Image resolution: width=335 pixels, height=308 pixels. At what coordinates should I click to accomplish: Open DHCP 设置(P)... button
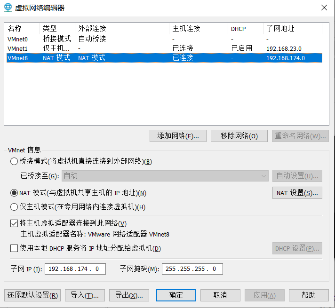click(x=297, y=248)
